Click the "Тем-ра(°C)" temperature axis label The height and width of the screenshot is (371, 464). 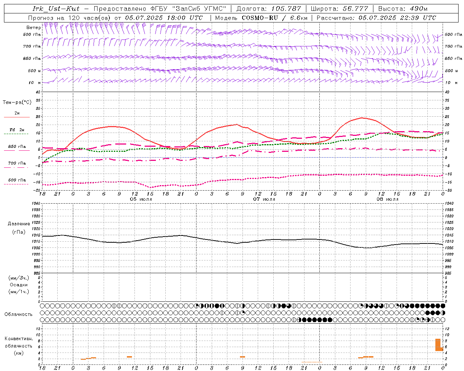pyautogui.click(x=17, y=103)
